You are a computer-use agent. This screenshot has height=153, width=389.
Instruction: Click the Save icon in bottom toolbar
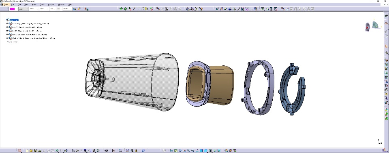point(36,150)
